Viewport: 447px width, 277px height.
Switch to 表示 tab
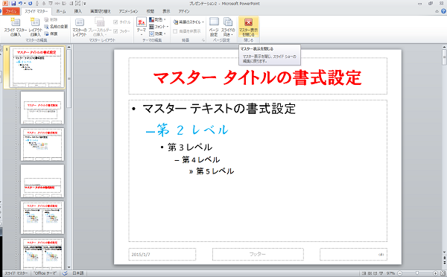click(166, 11)
